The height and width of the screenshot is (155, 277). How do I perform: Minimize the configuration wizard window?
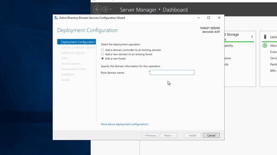pyautogui.click(x=199, y=18)
